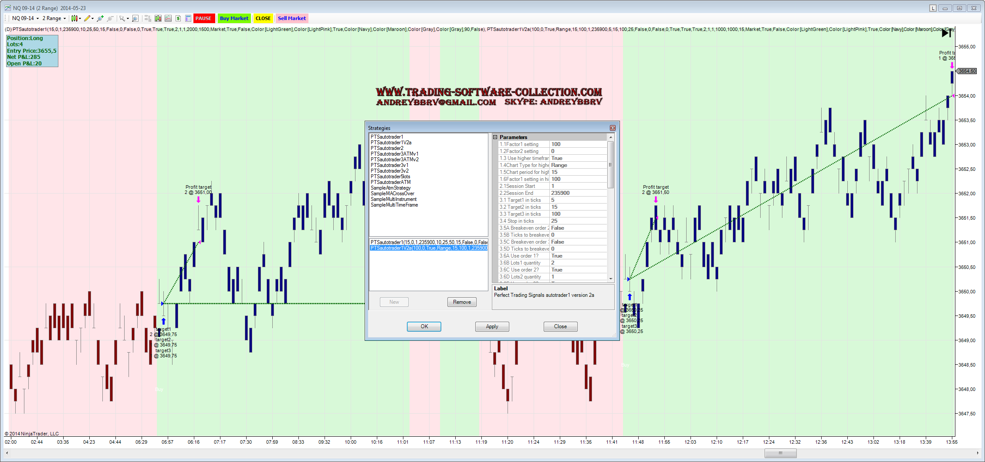Click the zoom frame magnifier icon

coord(135,18)
